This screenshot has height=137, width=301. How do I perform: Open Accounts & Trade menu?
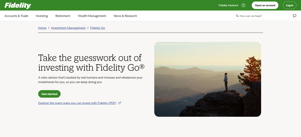[x=16, y=16]
